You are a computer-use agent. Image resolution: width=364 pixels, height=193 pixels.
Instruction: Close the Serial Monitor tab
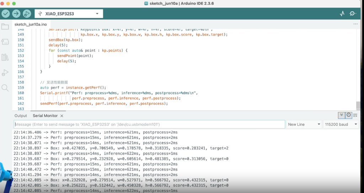(x=62, y=116)
